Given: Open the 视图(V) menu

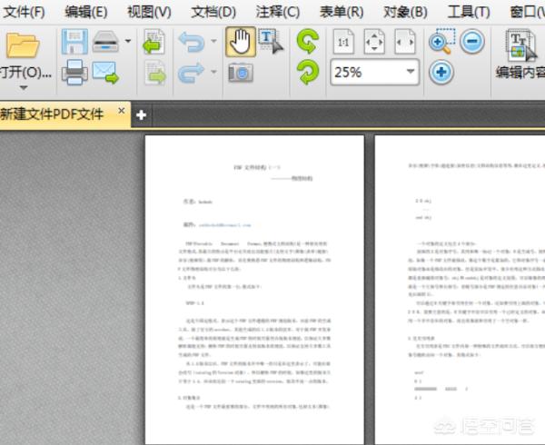Looking at the screenshot, I should pyautogui.click(x=149, y=12).
